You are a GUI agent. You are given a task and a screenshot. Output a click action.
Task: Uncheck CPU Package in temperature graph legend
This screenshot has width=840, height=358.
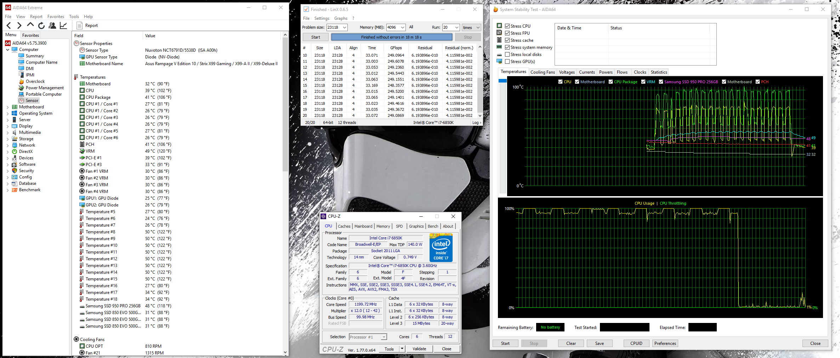611,82
